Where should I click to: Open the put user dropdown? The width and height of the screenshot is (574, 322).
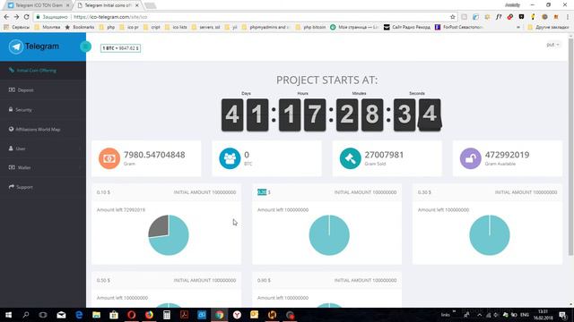pyautogui.click(x=552, y=45)
